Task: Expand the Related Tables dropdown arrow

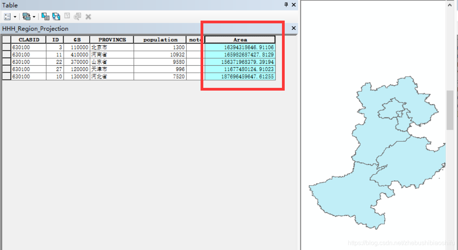Action: click(x=34, y=17)
